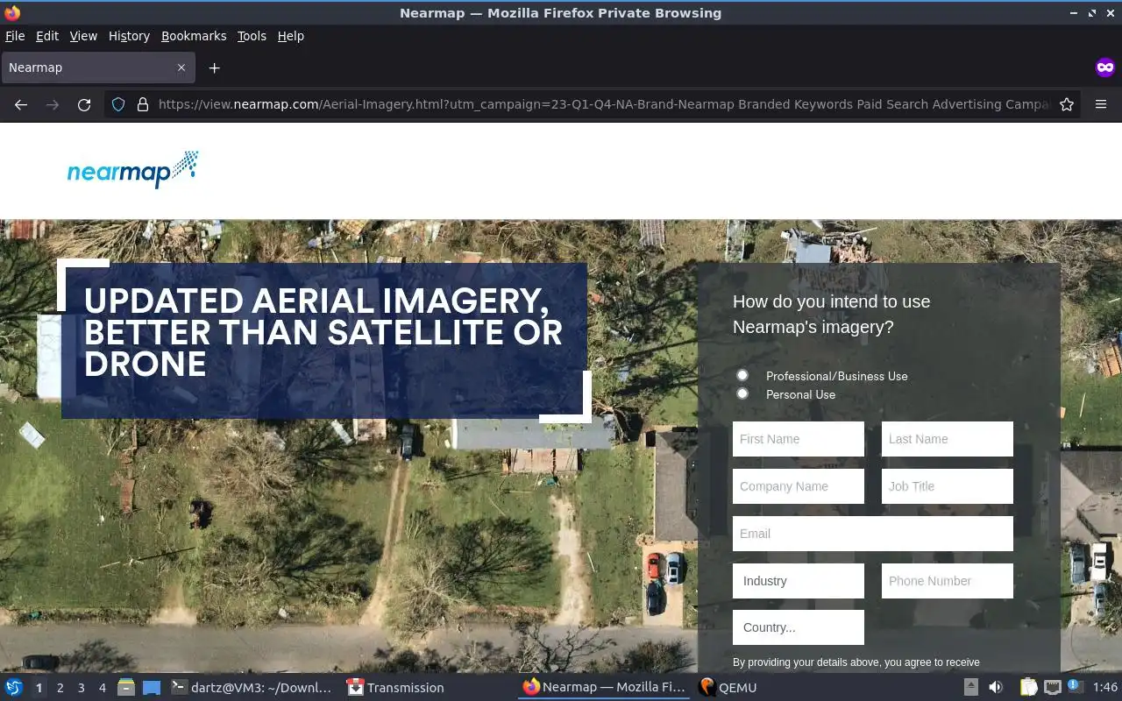Screen dimensions: 1122x701
Task: Click the Firefox icon in the title bar
Action: [12, 13]
